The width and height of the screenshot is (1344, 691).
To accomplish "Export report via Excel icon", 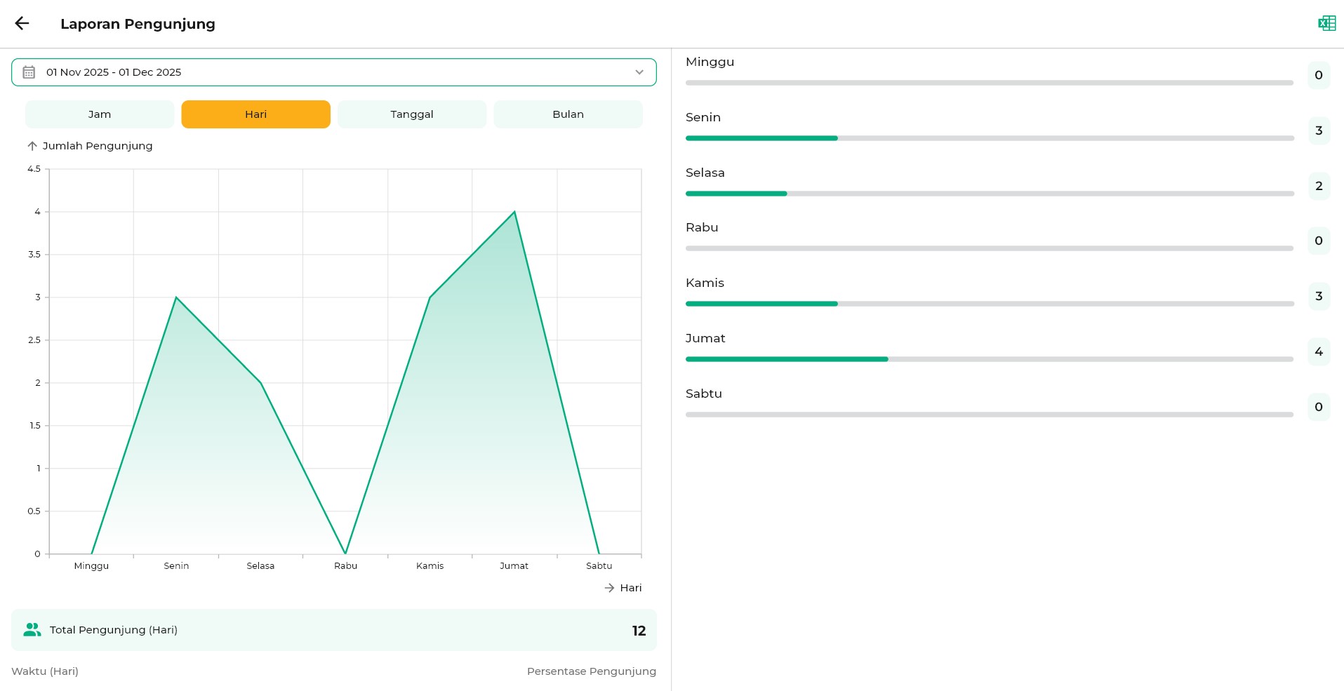I will click(1326, 23).
